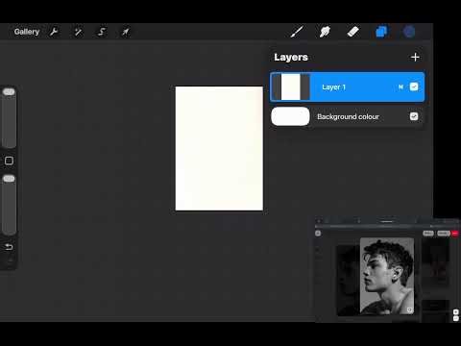The width and height of the screenshot is (461, 346).
Task: Click the Layers panel title
Action: pos(291,57)
